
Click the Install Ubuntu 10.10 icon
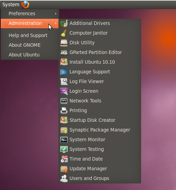[64, 62]
